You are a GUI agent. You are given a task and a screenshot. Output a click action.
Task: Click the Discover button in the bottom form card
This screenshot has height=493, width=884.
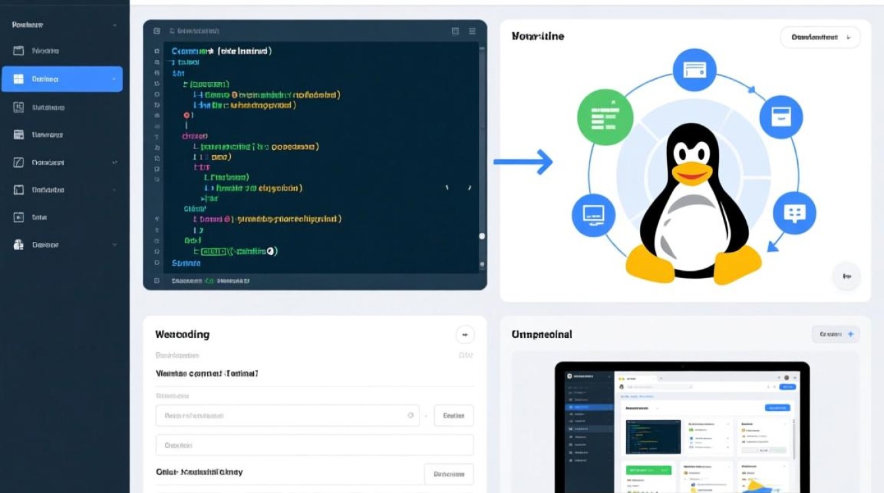449,474
